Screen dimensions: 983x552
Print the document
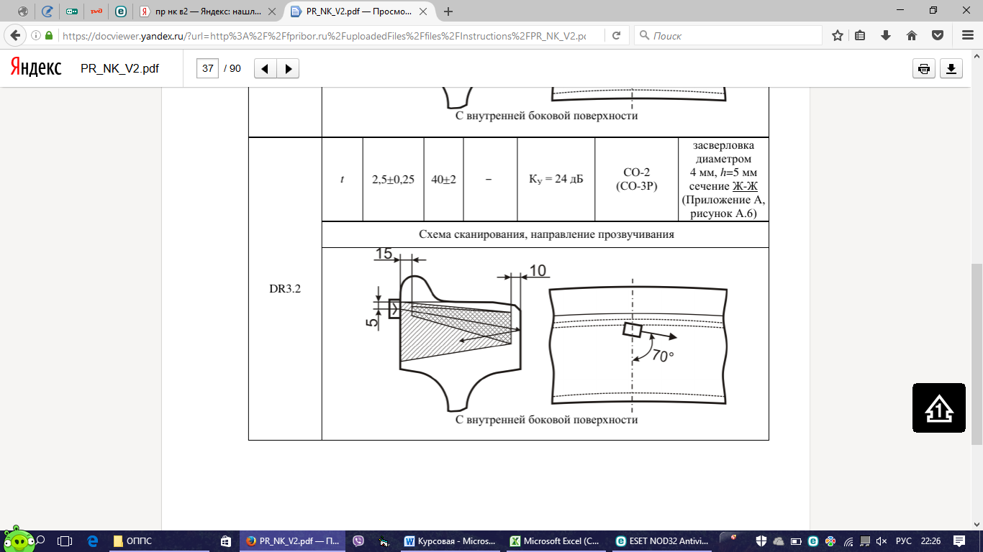click(x=924, y=68)
